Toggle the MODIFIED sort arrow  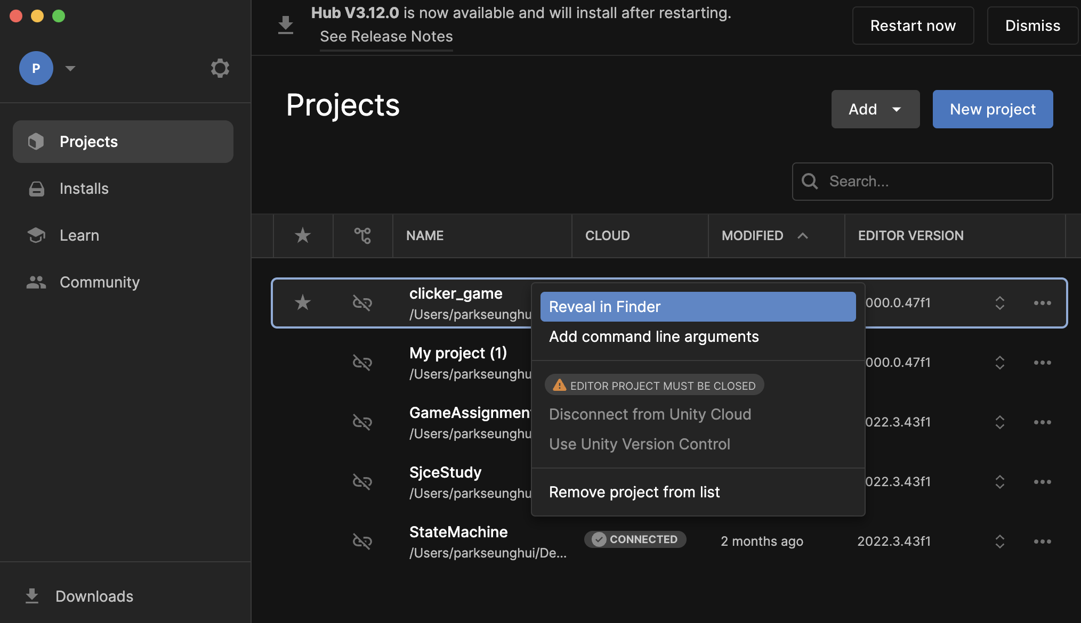(x=803, y=235)
